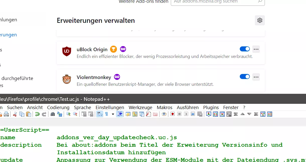Open the Document Map icon

coord(135,114)
